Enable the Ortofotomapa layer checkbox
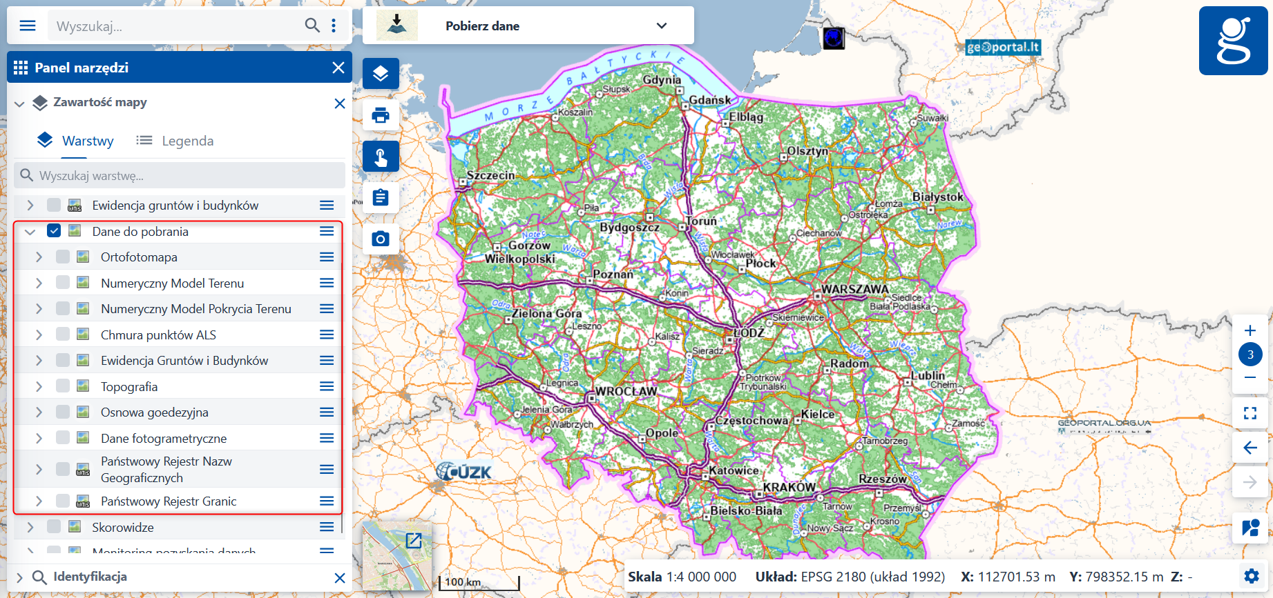Image resolution: width=1273 pixels, height=598 pixels. (63, 257)
